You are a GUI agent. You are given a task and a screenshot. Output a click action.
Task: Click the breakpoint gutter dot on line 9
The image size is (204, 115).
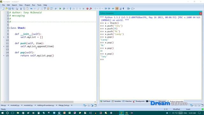click(x=4, y=37)
